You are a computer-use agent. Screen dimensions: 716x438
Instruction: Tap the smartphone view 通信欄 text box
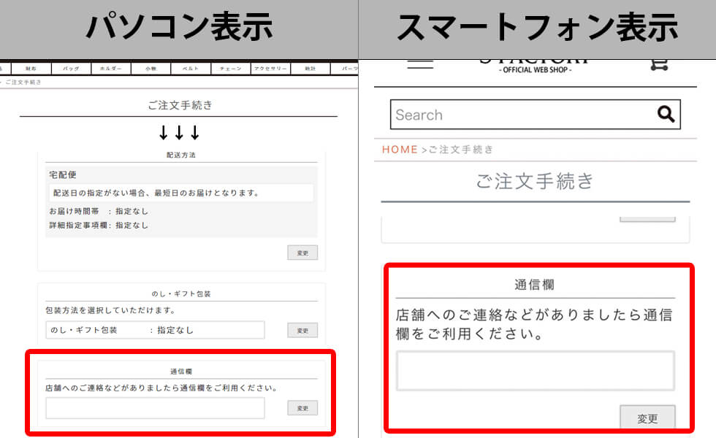click(x=535, y=371)
